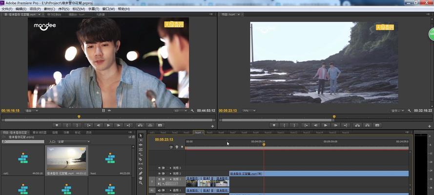Play the Source monitor clip
This screenshot has width=434, height=195.
pos(108,125)
